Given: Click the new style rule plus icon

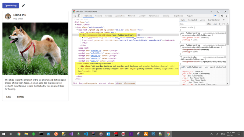Looking at the screenshot, I should (x=220, y=24).
